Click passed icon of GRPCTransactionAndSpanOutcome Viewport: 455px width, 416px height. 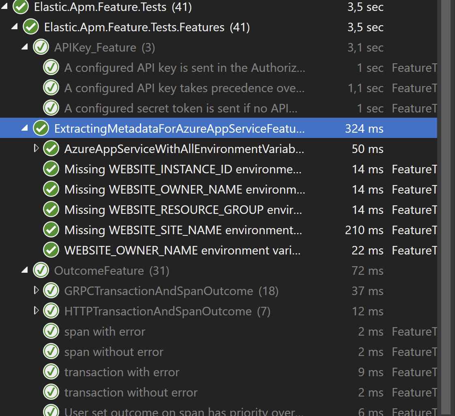coord(51,291)
